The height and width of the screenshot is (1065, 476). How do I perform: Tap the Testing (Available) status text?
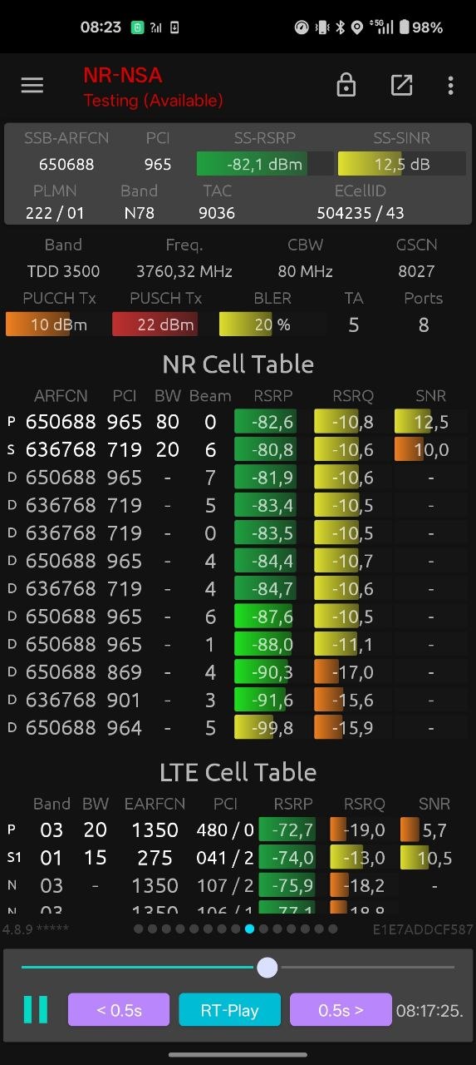tap(153, 101)
